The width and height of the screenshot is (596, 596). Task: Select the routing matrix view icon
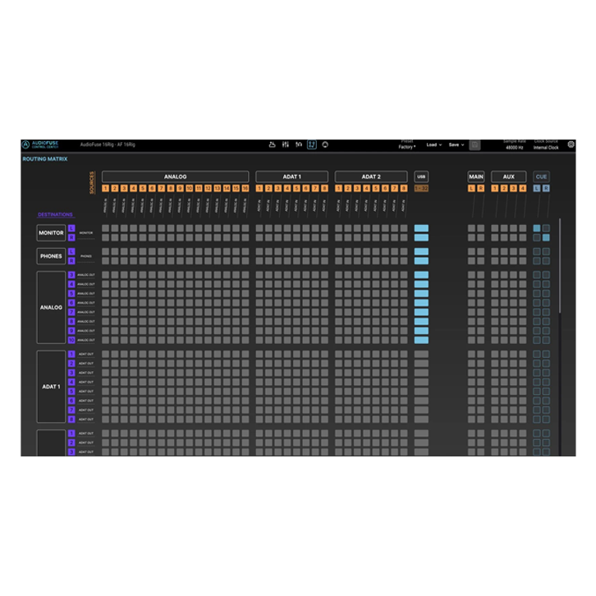click(312, 144)
